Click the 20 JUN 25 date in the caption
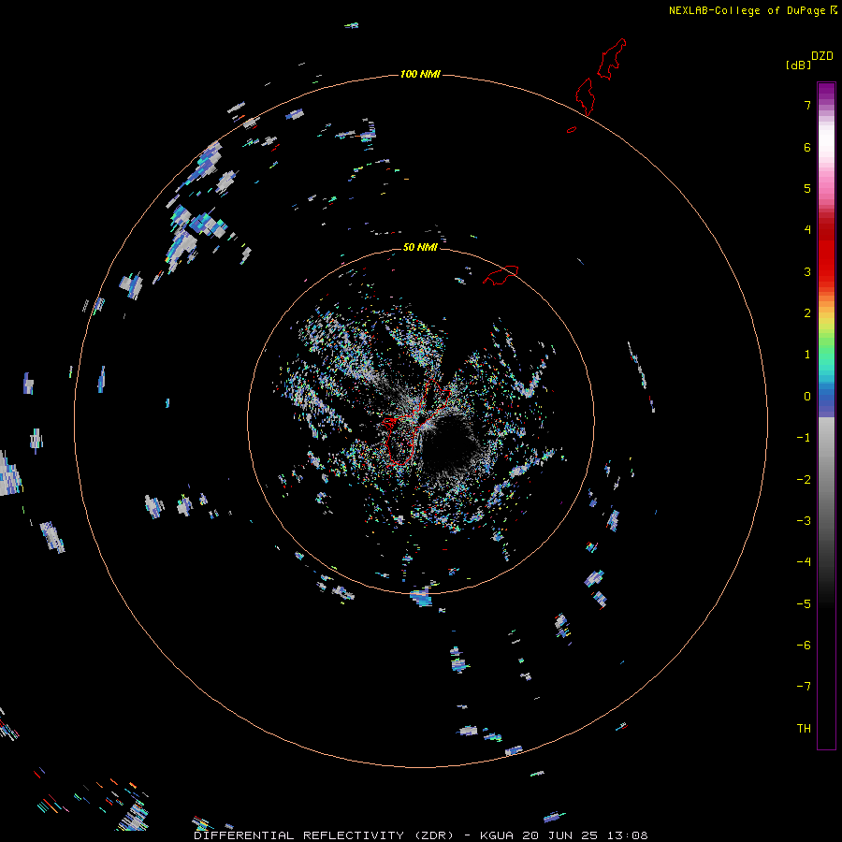Screen dimensions: 842x842 click(560, 835)
